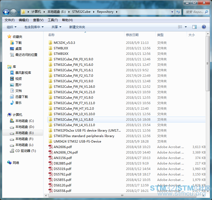The height and width of the screenshot is (200, 212).
Task: Open 最近访问的位置
Action: 26,55
